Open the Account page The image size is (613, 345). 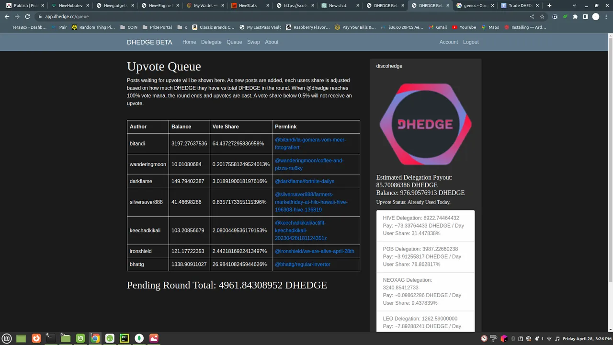(449, 42)
